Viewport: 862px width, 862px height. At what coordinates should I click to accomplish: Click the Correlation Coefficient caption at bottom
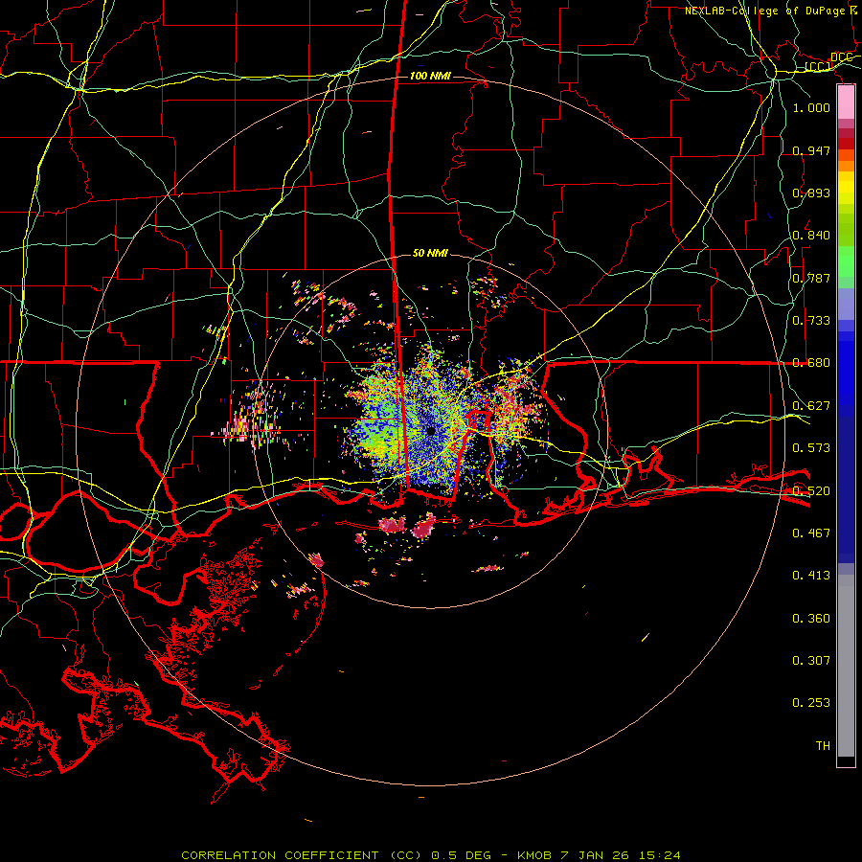pyautogui.click(x=431, y=855)
